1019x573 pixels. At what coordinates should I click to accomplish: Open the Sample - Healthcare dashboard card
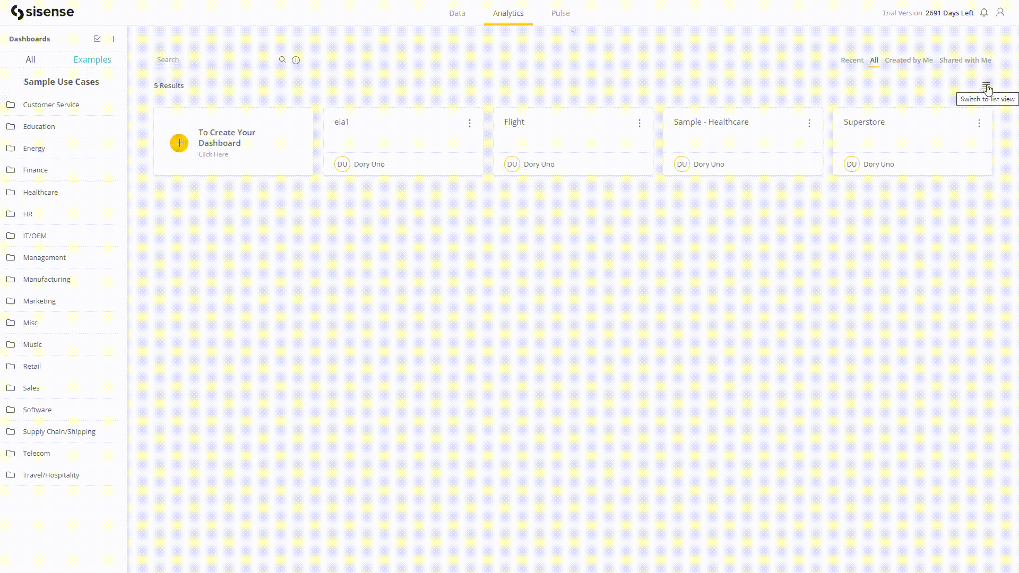pos(743,142)
